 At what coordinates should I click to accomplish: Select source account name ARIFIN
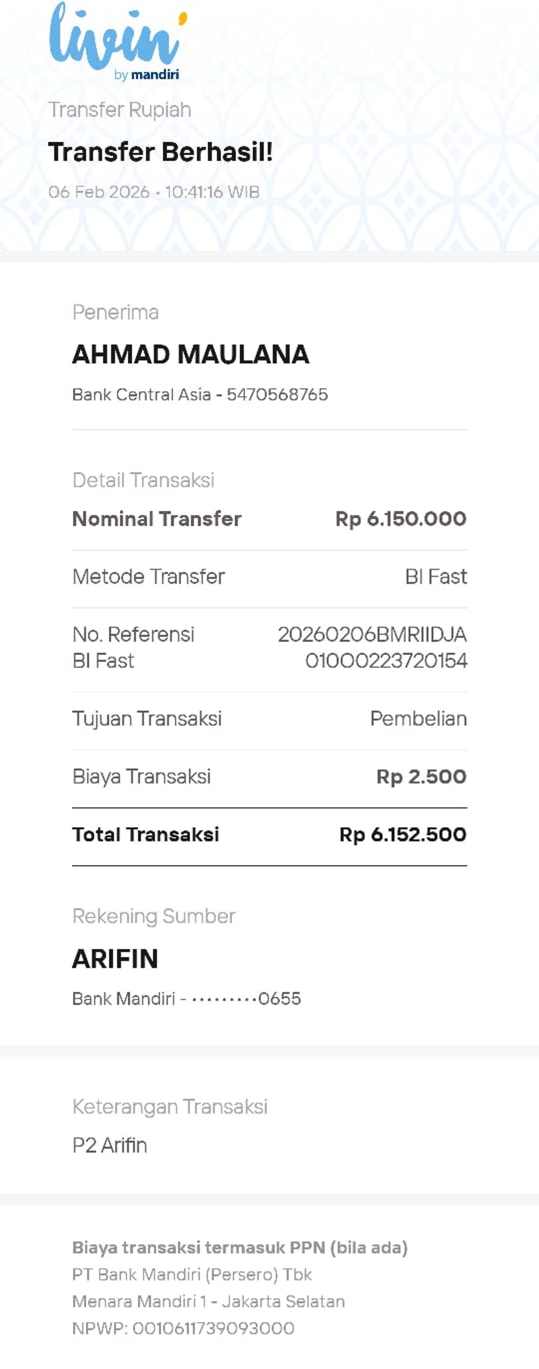115,959
